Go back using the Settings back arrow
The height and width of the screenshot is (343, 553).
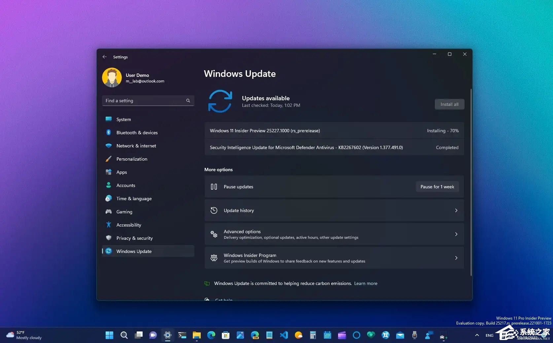(105, 57)
